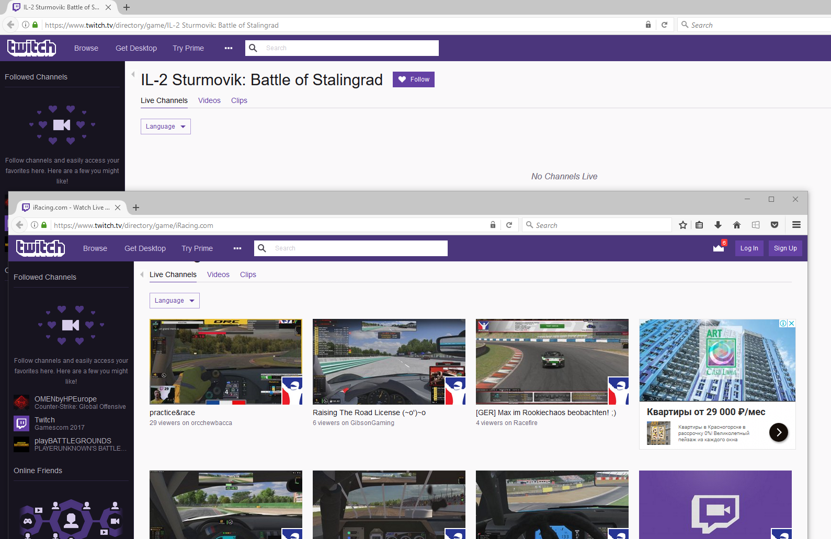Go back in the iRacing browser window

click(x=19, y=225)
